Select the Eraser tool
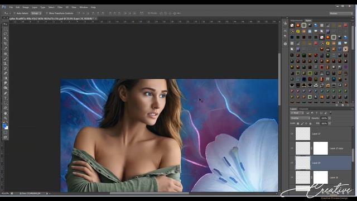Viewport: 357px width, 201px height. tap(5, 73)
